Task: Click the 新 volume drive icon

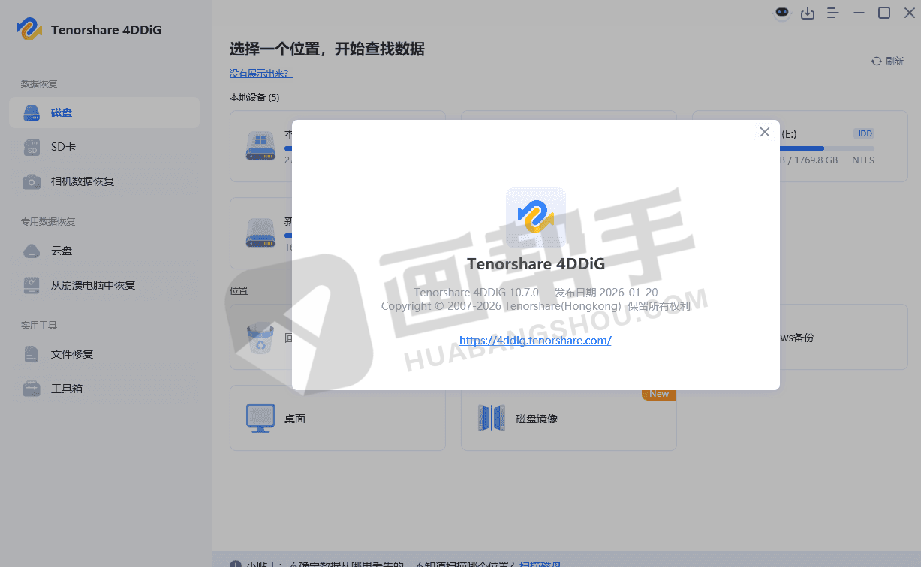Action: tap(260, 232)
